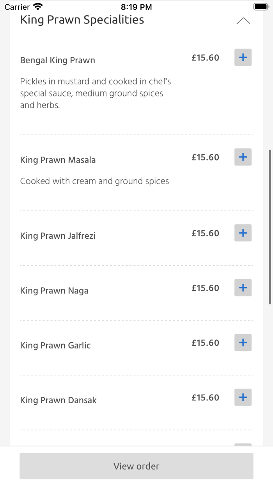Tap the Bengal King Prawn description text
Viewport: 273px width, 486px height.
(96, 93)
